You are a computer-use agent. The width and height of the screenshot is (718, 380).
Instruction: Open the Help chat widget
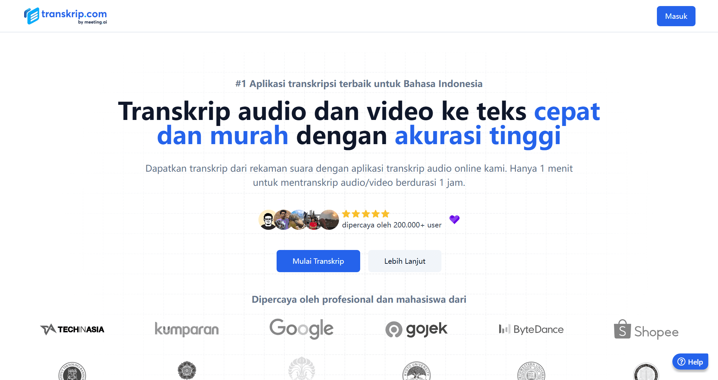tap(690, 362)
